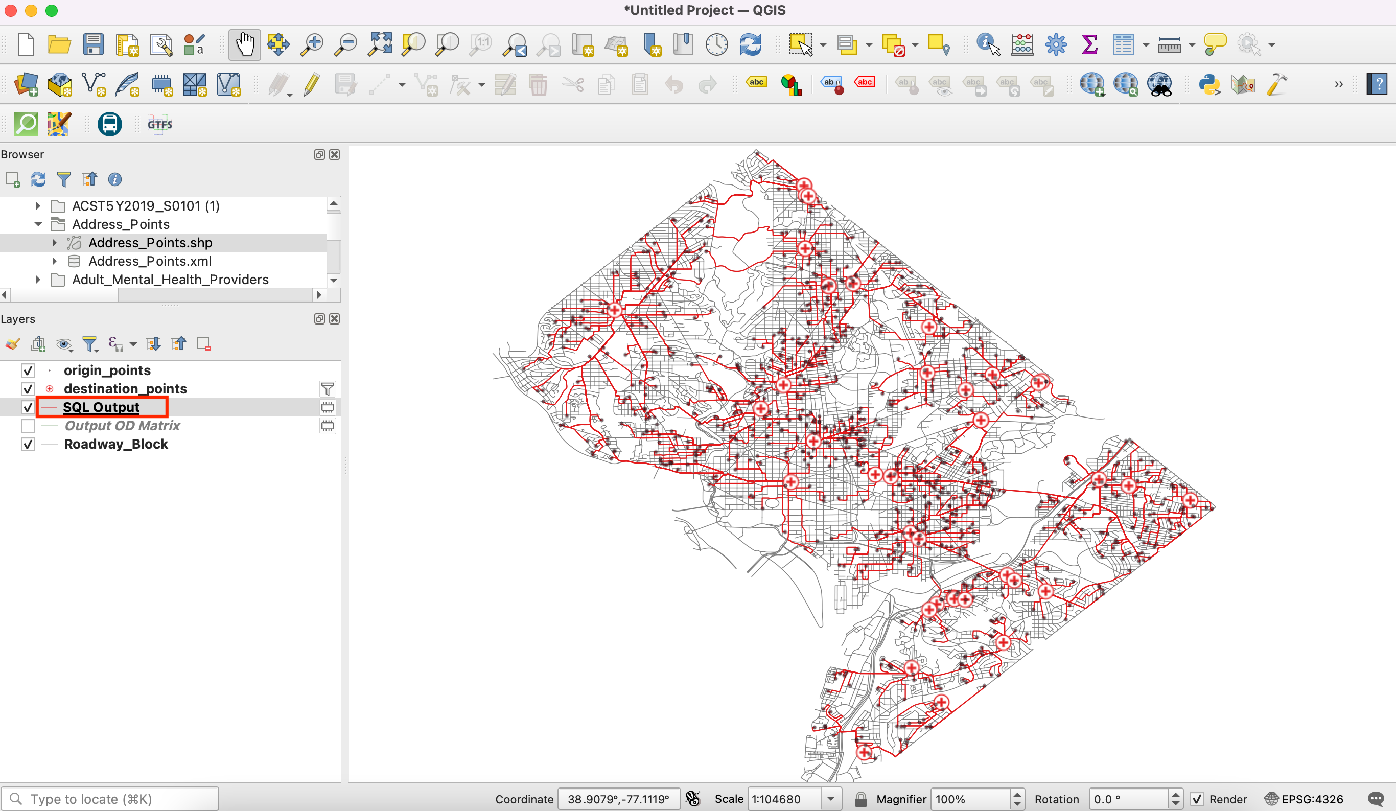This screenshot has height=811, width=1396.
Task: Collapse the Address_Points folder
Action: coord(38,224)
